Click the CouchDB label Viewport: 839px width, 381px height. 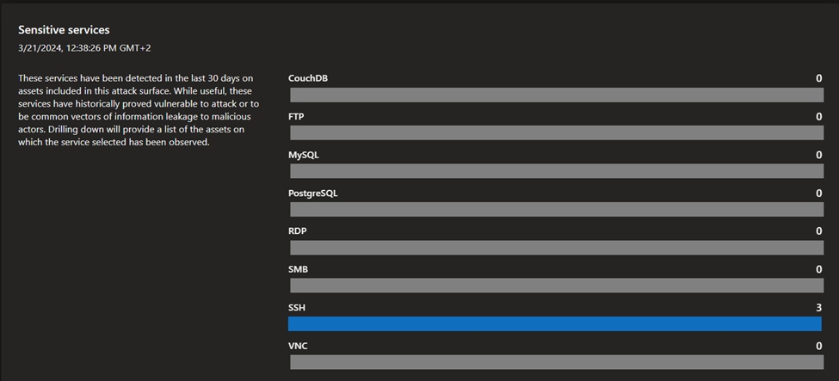[x=308, y=78]
